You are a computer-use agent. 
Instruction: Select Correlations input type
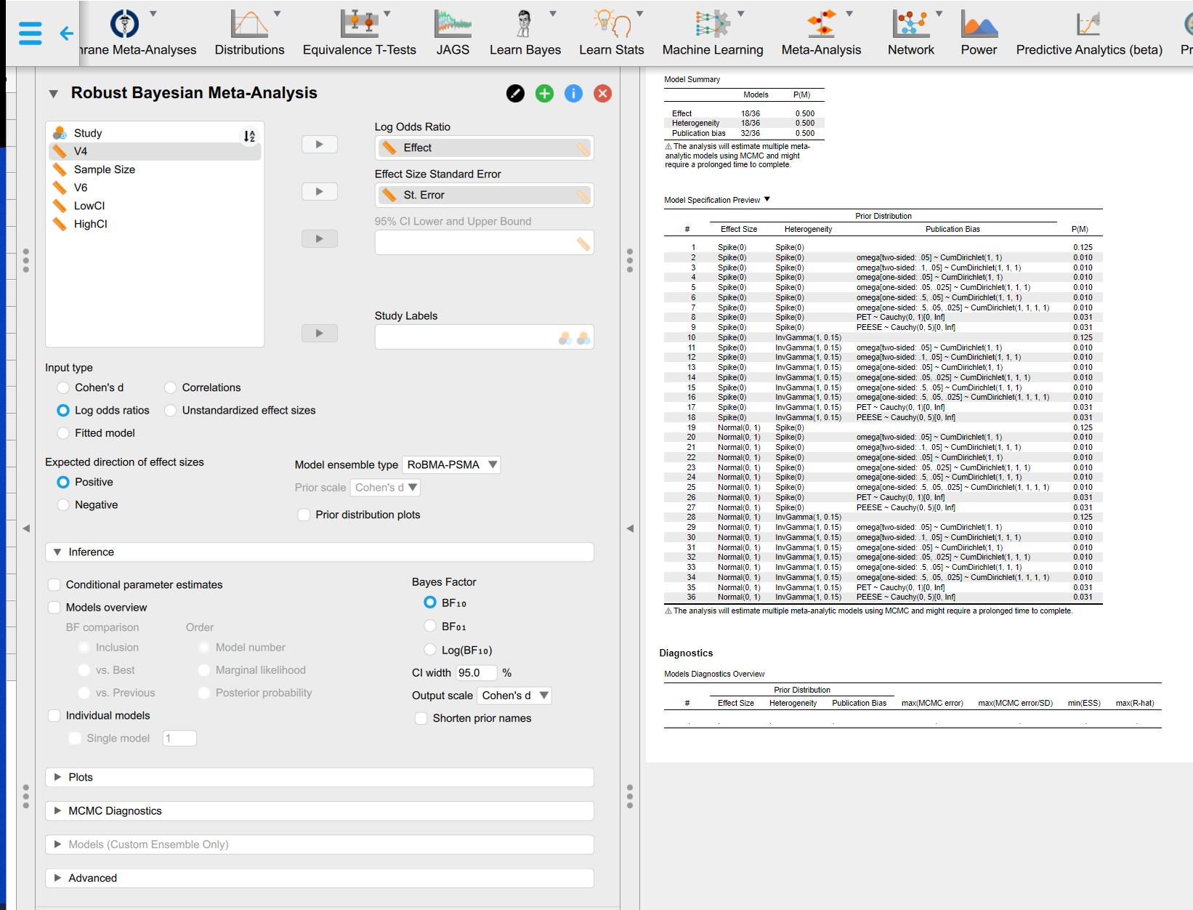[171, 387]
